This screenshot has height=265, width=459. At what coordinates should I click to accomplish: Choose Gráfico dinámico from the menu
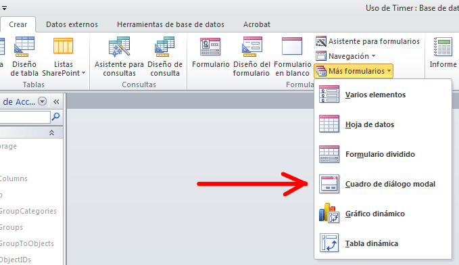(x=383, y=214)
